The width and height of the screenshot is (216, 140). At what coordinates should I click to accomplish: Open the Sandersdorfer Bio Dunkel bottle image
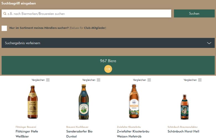pyautogui.click(x=83, y=102)
